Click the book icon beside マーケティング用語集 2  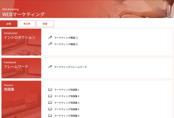pyautogui.click(x=50, y=96)
